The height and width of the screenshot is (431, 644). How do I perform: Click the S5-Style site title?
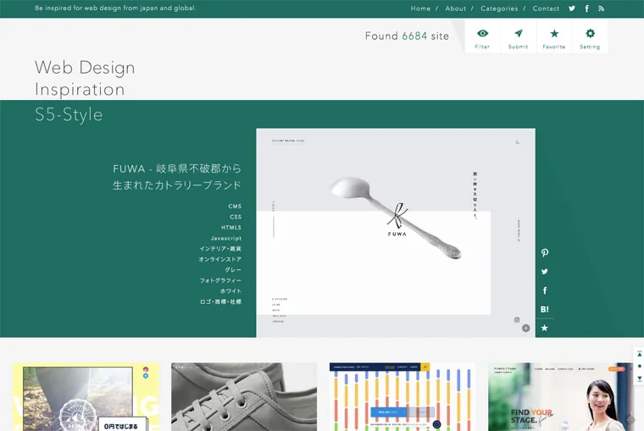69,114
